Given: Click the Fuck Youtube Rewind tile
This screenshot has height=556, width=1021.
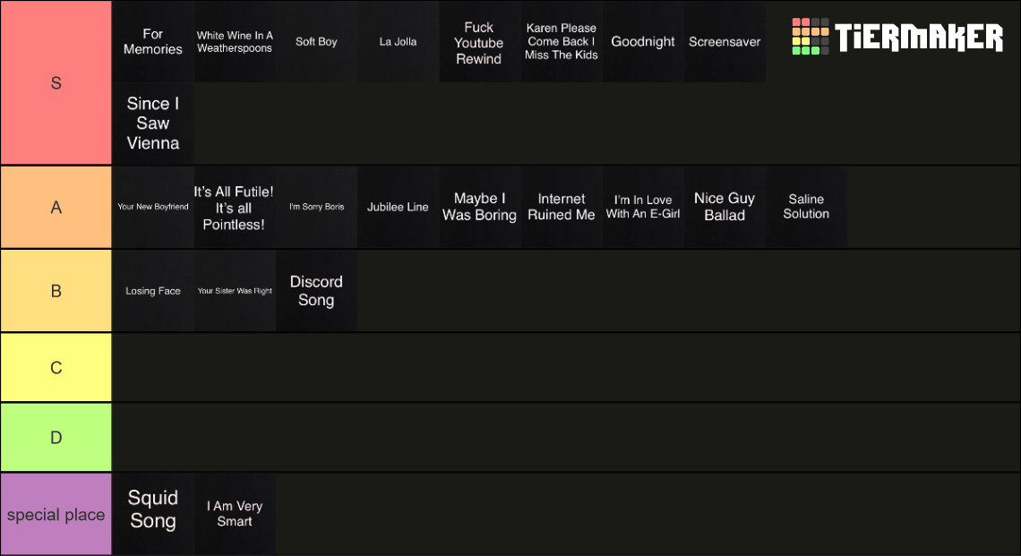Looking at the screenshot, I should [479, 42].
